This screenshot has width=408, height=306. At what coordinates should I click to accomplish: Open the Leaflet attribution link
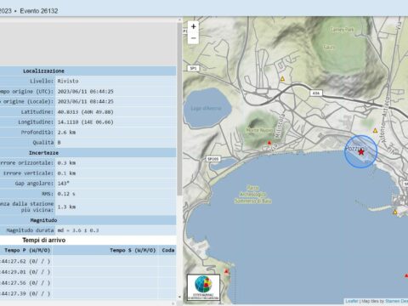tap(352, 301)
